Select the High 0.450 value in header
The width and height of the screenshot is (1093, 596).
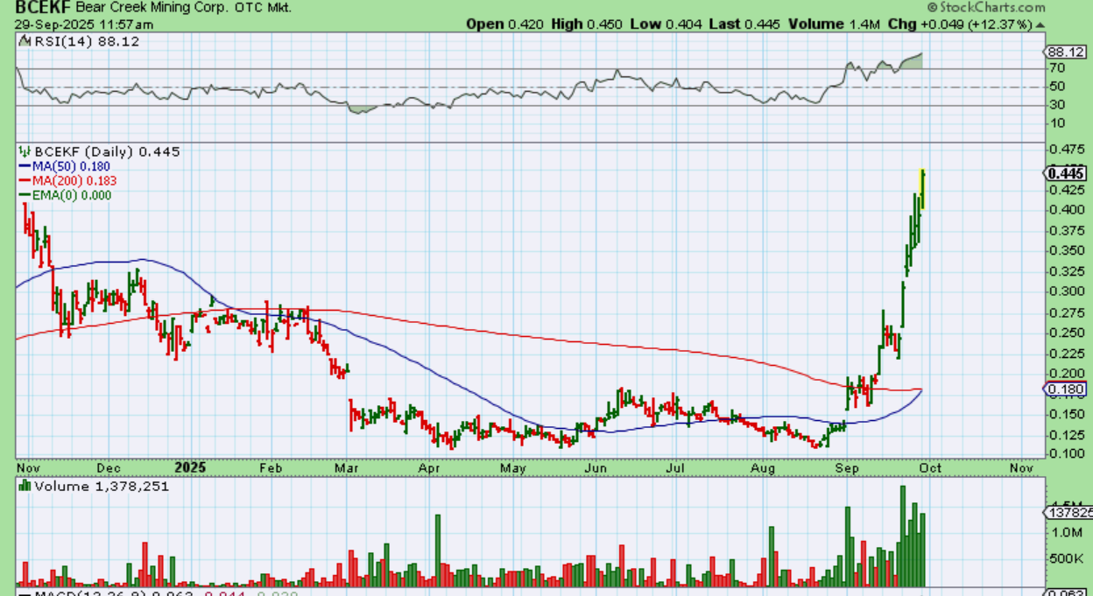click(x=587, y=24)
